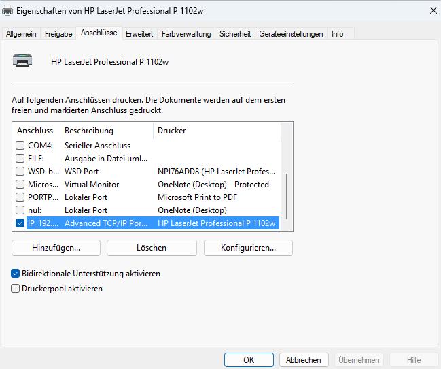This screenshot has height=369, width=441.
Task: Select the Microsoft Print to PDF entry
Action: coord(198,197)
